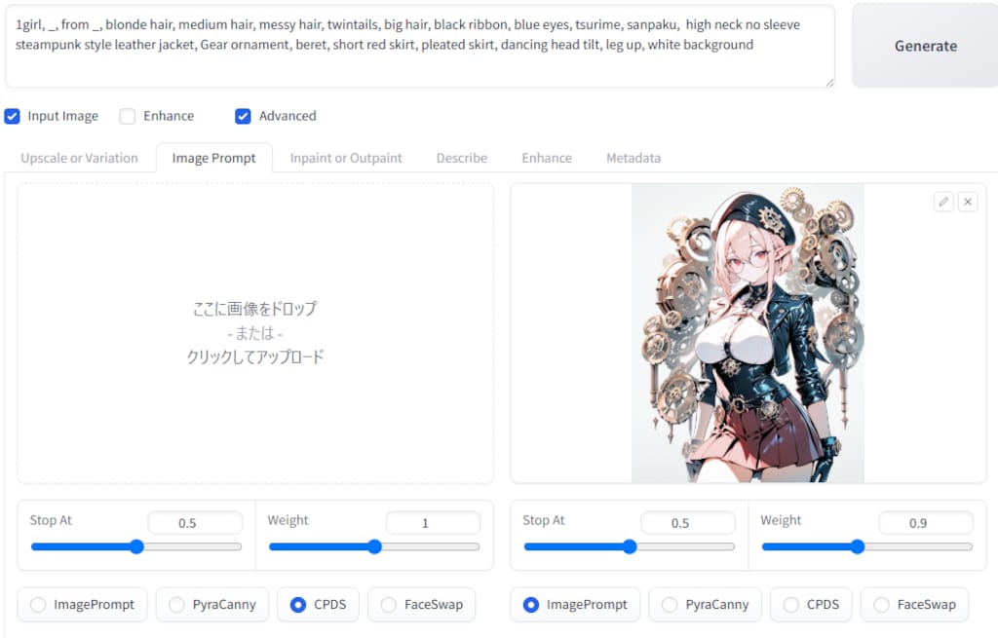Click the Weight value box showing 0.9
The height and width of the screenshot is (638, 998).
point(925,522)
